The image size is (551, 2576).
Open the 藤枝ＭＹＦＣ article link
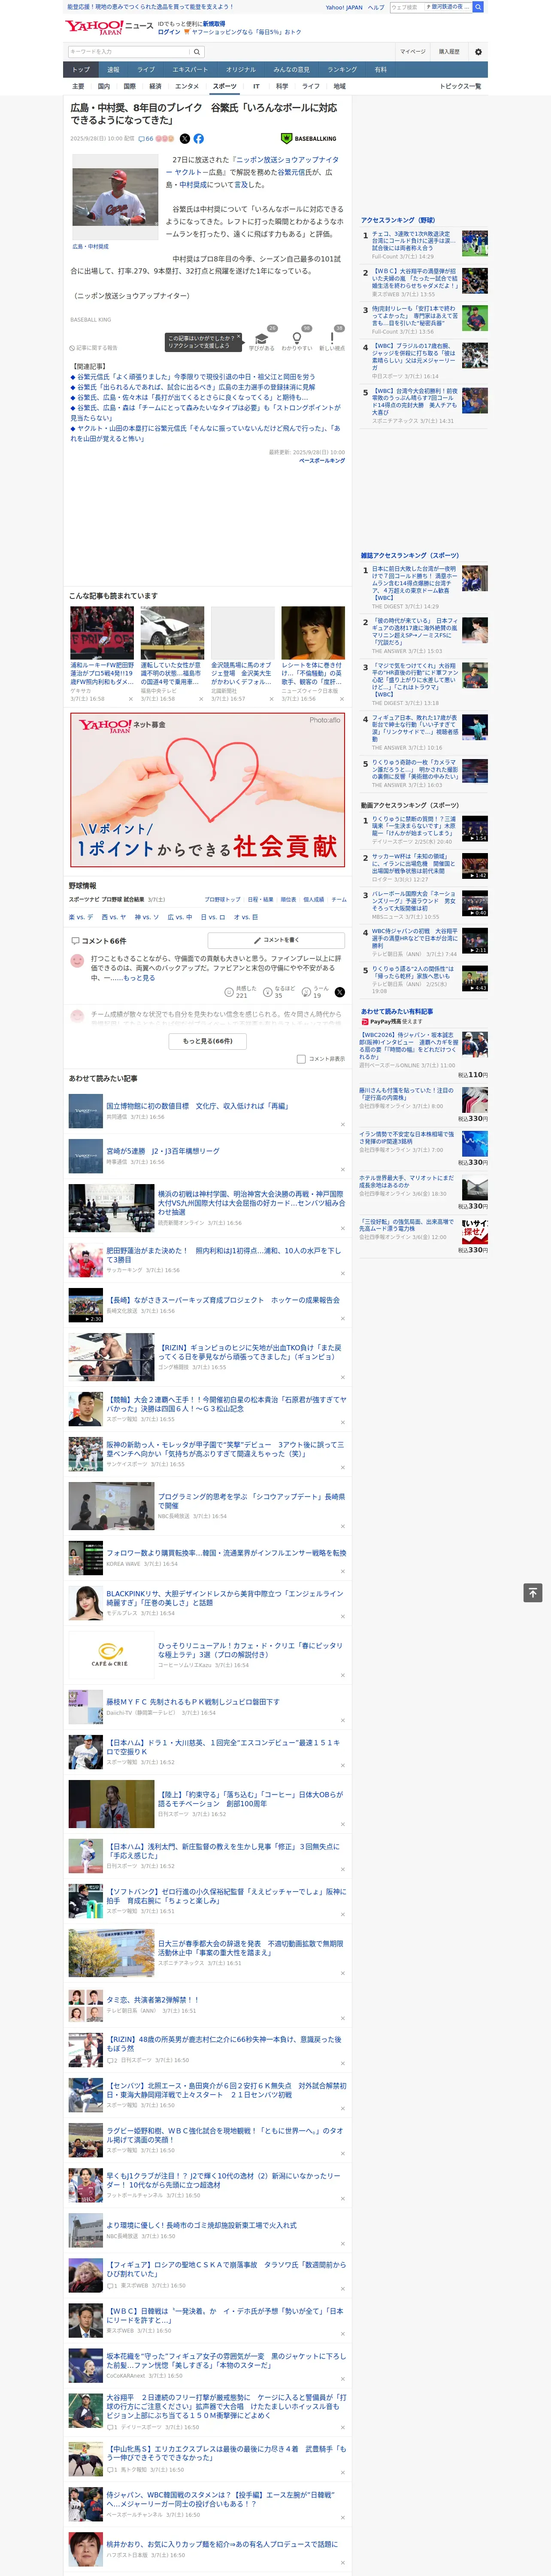coord(193,1701)
